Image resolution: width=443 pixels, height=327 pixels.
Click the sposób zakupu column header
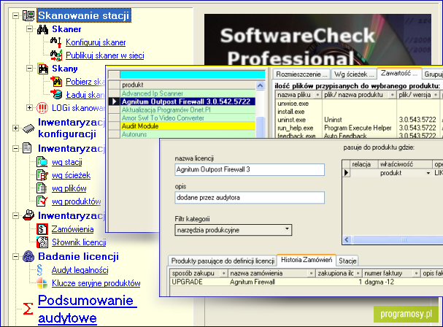pos(199,273)
